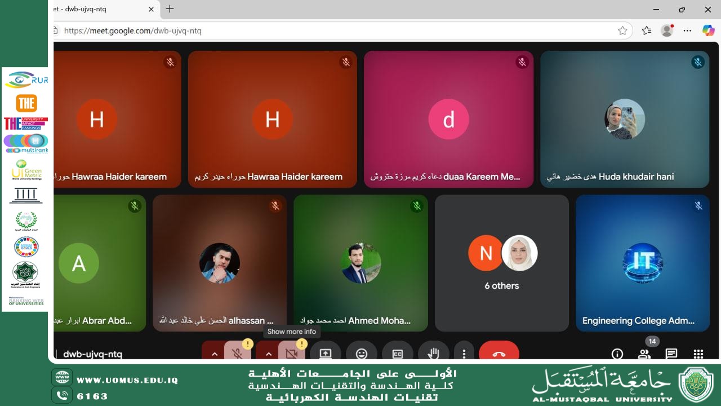Open the emoji reactions button
The width and height of the screenshot is (721, 406).
click(x=362, y=353)
